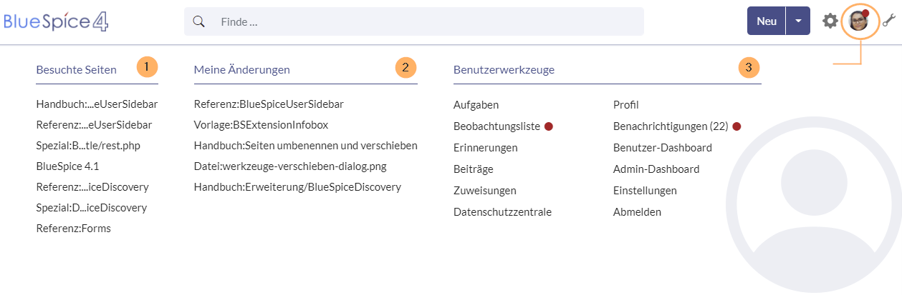Click the search magnifier icon
This screenshot has width=902, height=295.
[x=200, y=21]
